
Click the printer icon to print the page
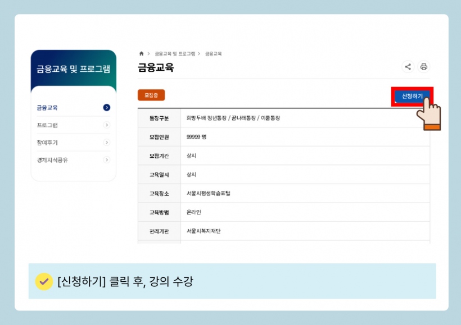(x=424, y=67)
